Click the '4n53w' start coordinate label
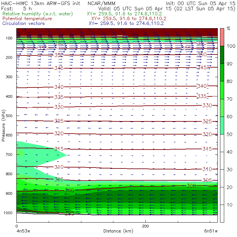The width and height of the screenshot is (237, 237). (23, 231)
